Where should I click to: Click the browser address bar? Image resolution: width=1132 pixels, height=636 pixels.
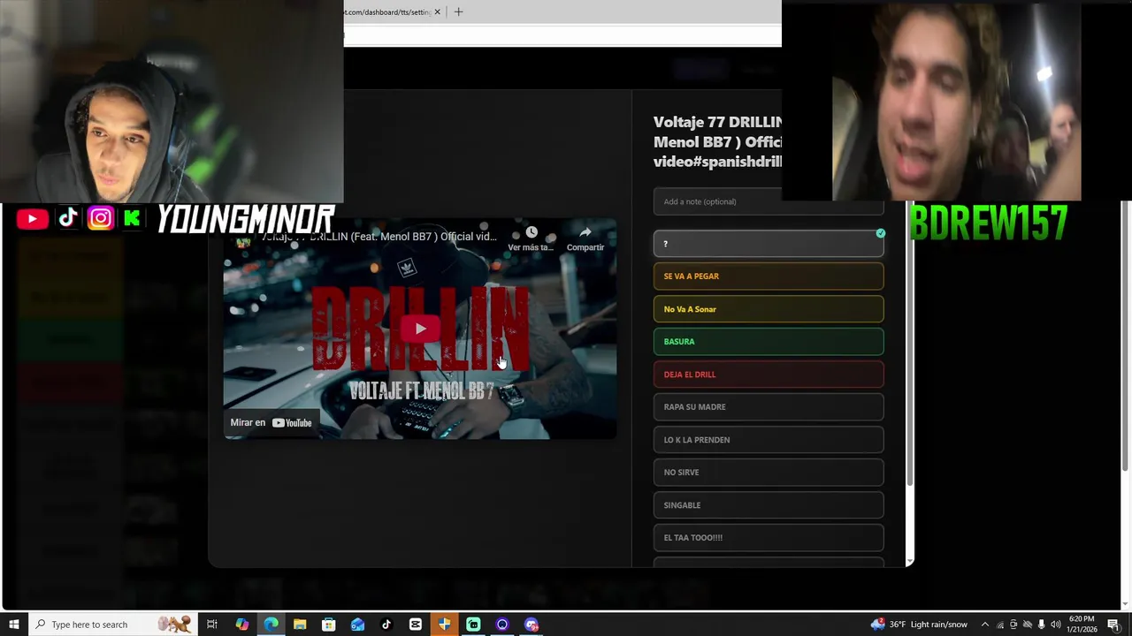[562, 34]
